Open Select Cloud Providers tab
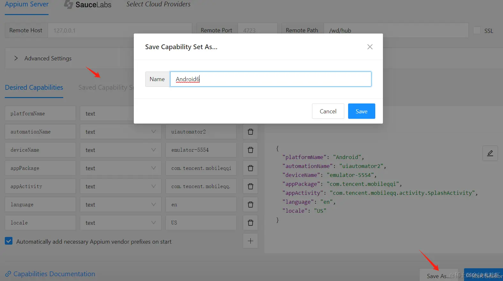The width and height of the screenshot is (503, 281). pos(158,4)
